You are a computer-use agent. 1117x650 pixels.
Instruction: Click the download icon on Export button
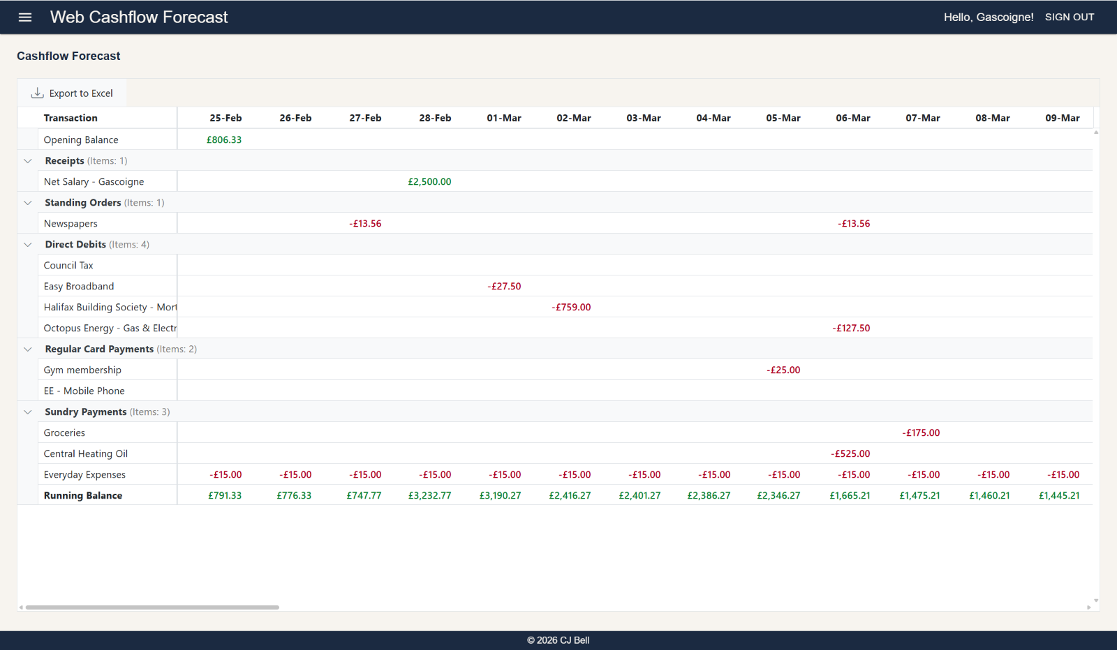click(x=36, y=92)
